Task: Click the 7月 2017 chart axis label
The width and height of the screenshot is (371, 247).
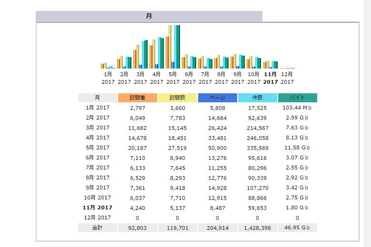Action: (x=205, y=78)
